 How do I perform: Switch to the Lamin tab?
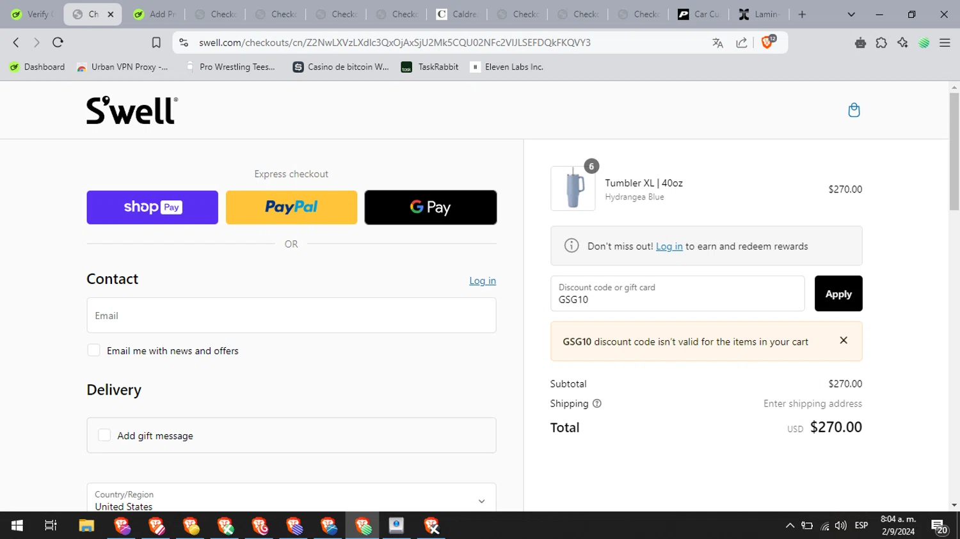[x=760, y=14]
